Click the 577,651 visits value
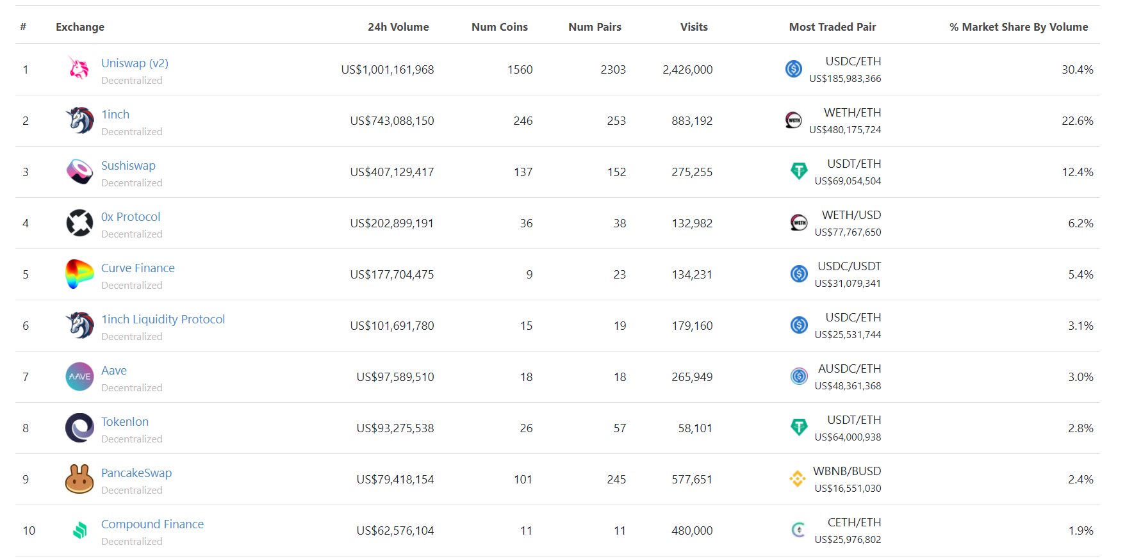Viewport: 1125px width, 559px height. pos(692,479)
